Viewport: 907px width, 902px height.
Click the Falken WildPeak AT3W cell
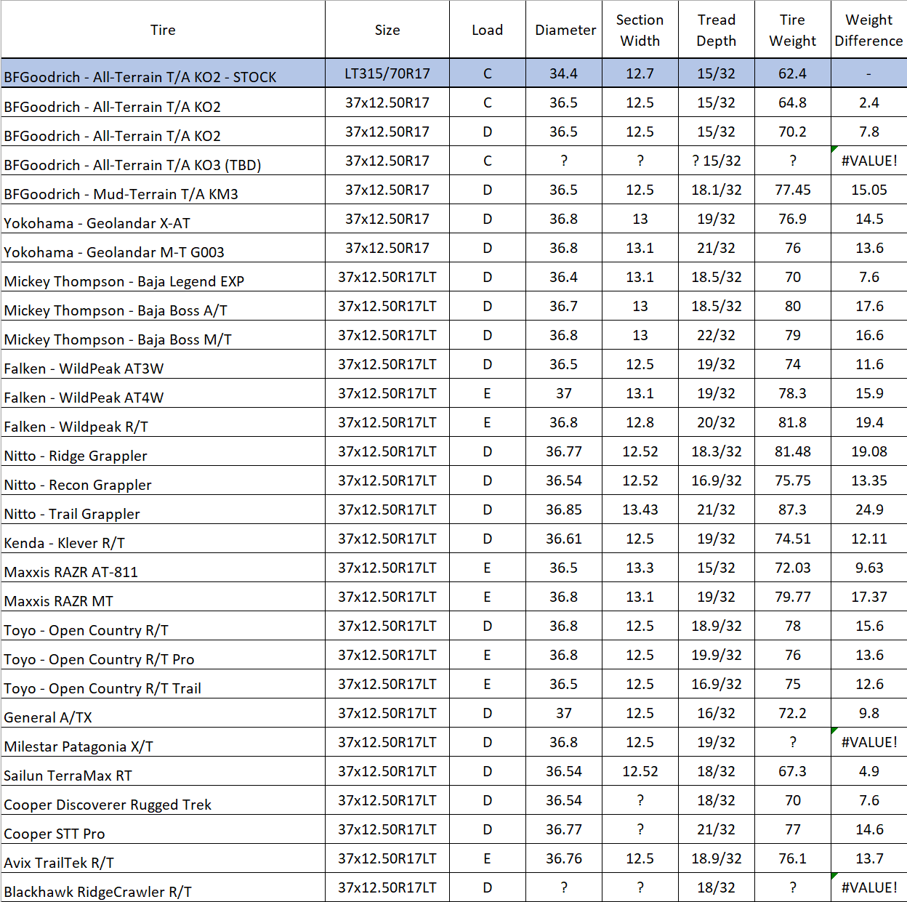click(x=163, y=364)
